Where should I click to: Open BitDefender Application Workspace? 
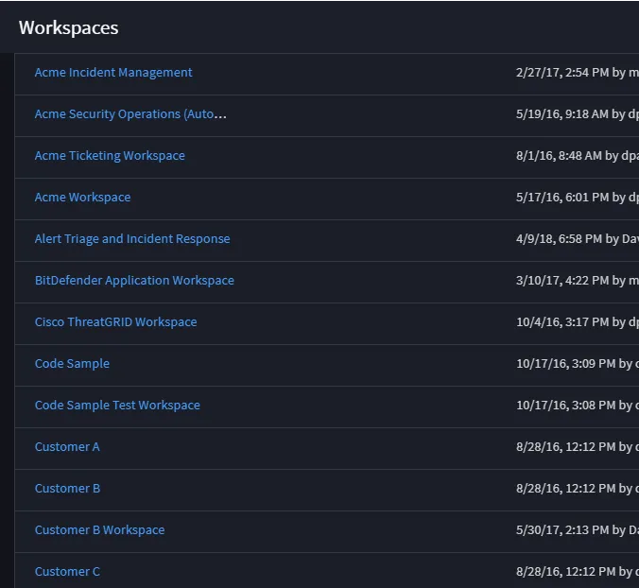pos(134,281)
